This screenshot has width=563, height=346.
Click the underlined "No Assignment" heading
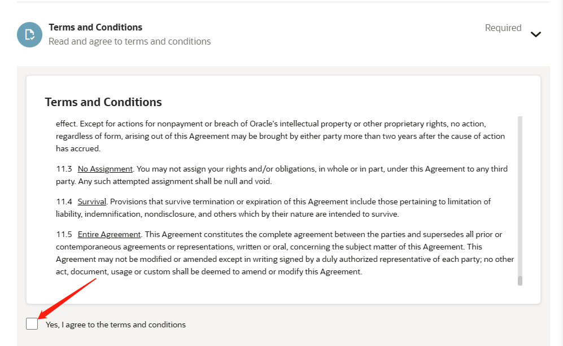[105, 169]
